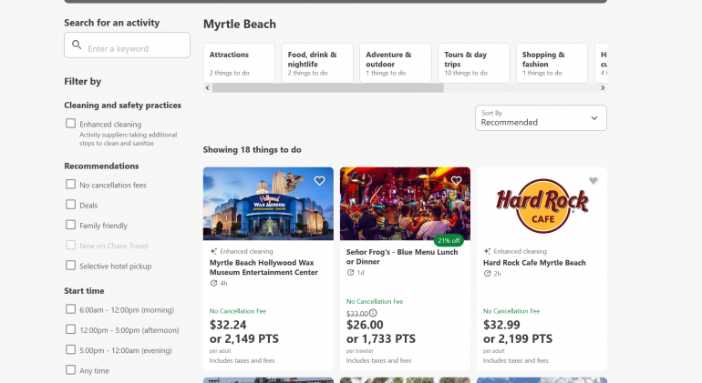Click info icon beside $33.00 price
Viewport: 702px width, 383px height.
click(x=373, y=313)
